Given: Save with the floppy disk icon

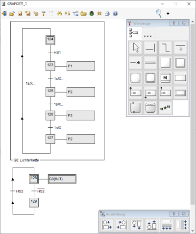Looking at the screenshot, I should [20, 14].
